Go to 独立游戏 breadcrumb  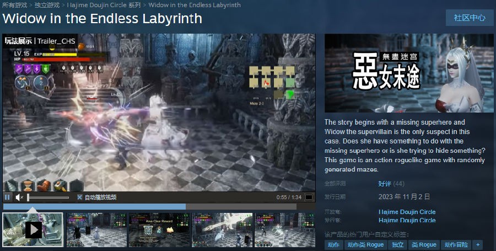click(47, 5)
